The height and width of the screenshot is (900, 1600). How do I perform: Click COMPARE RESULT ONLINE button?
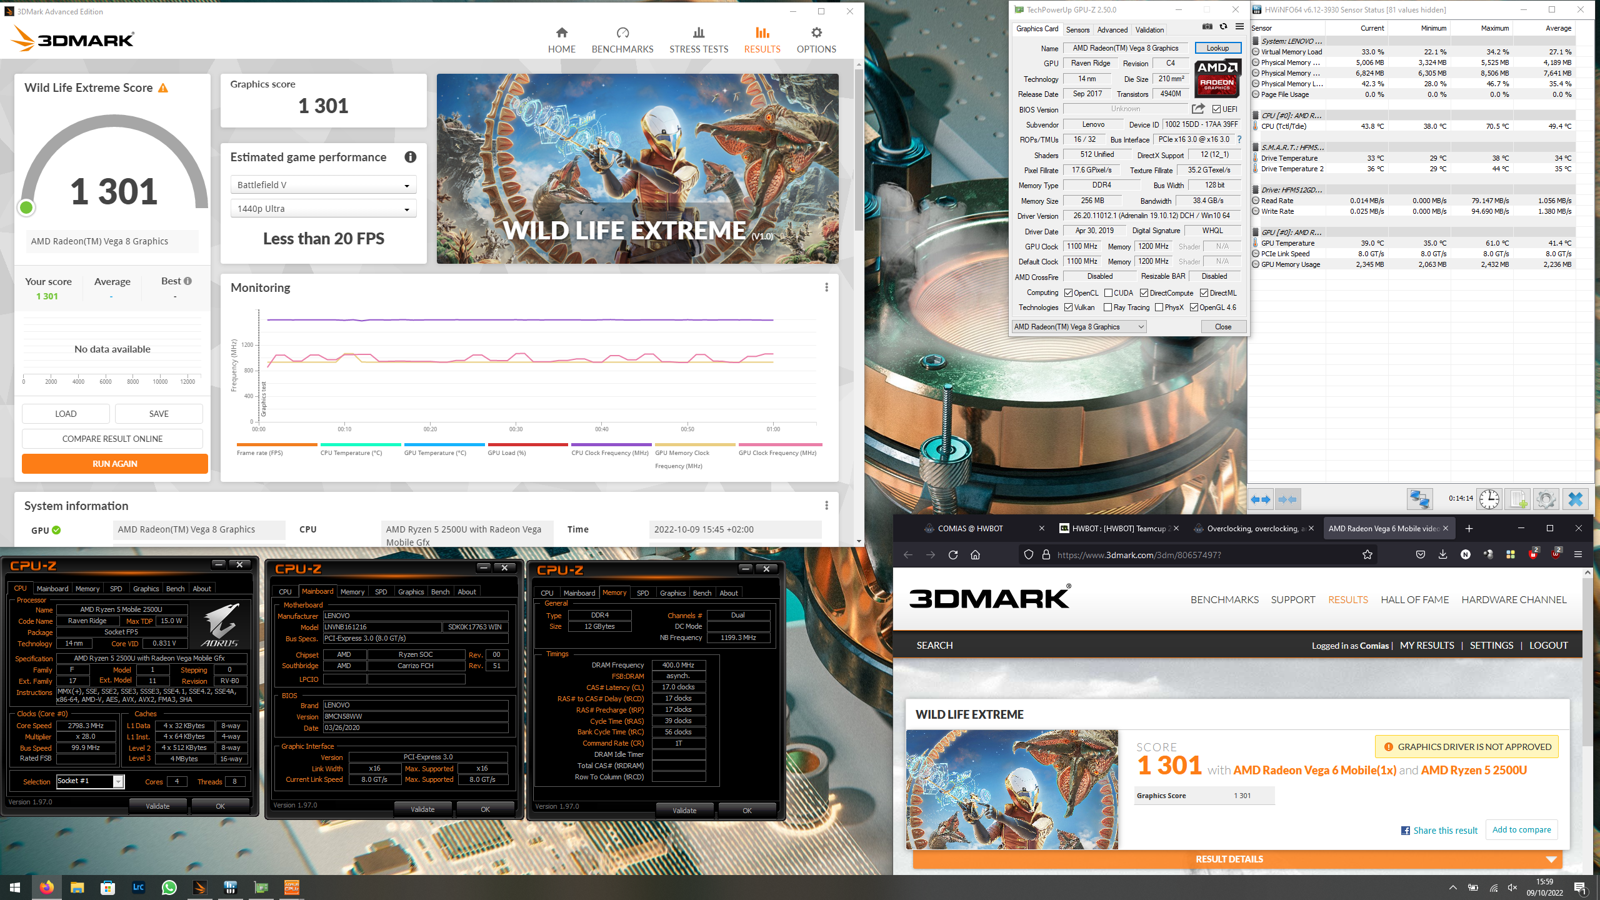coord(112,439)
